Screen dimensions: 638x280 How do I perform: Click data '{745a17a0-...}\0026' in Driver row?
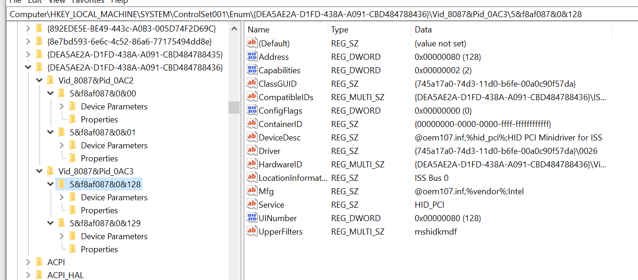506,151
